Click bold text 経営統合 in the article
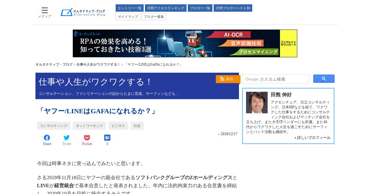370x194 pixels. (x=64, y=186)
